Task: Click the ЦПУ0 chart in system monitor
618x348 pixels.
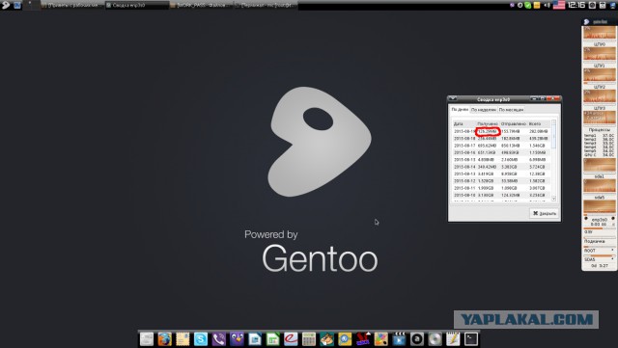Action: (x=599, y=34)
